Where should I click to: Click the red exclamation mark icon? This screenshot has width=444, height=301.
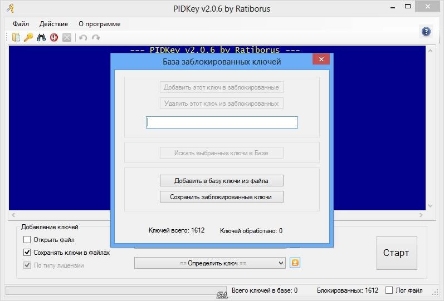pos(54,37)
